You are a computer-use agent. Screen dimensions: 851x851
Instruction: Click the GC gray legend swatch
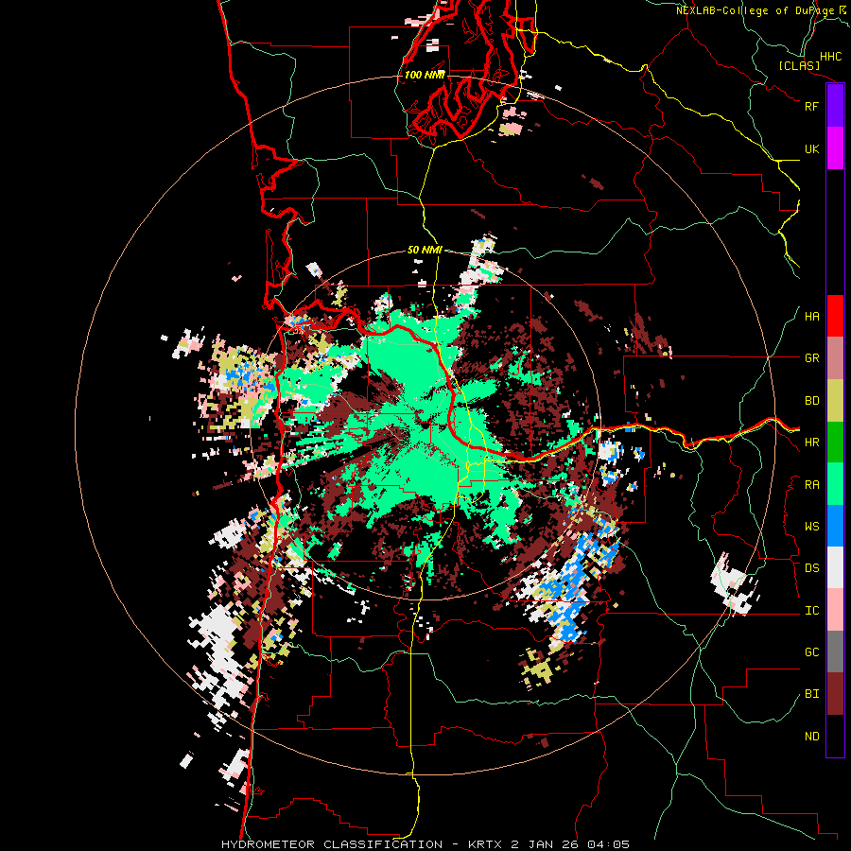(835, 651)
